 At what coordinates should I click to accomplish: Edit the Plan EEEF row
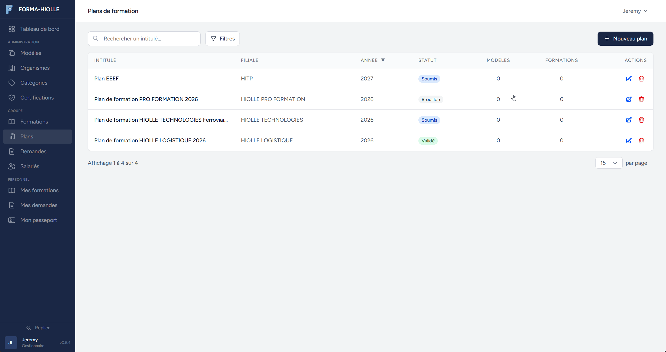pyautogui.click(x=629, y=79)
